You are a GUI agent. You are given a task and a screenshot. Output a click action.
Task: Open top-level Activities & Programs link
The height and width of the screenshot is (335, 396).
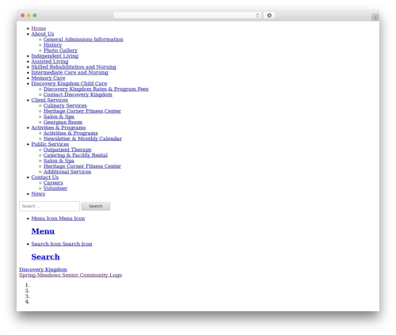coord(59,128)
